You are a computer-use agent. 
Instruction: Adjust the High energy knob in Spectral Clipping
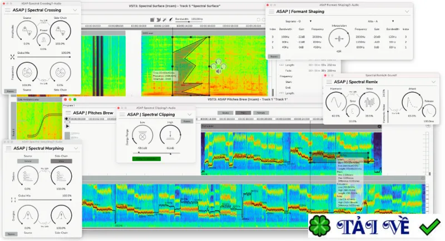click(170, 135)
